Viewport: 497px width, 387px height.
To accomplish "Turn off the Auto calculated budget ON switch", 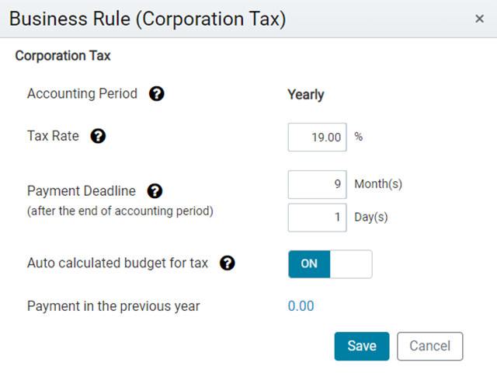I will (309, 264).
